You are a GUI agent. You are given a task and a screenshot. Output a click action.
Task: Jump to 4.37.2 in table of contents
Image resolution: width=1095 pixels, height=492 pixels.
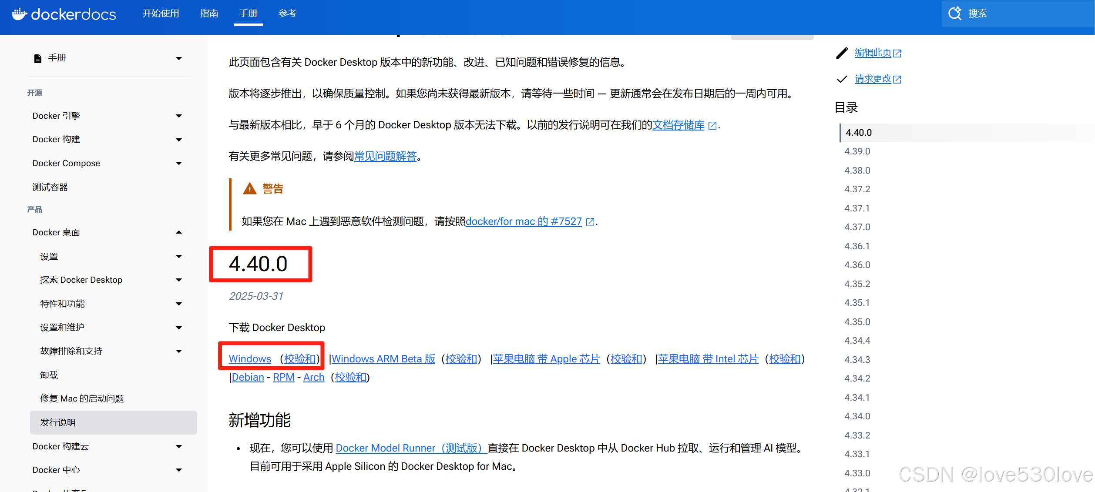[x=857, y=189]
